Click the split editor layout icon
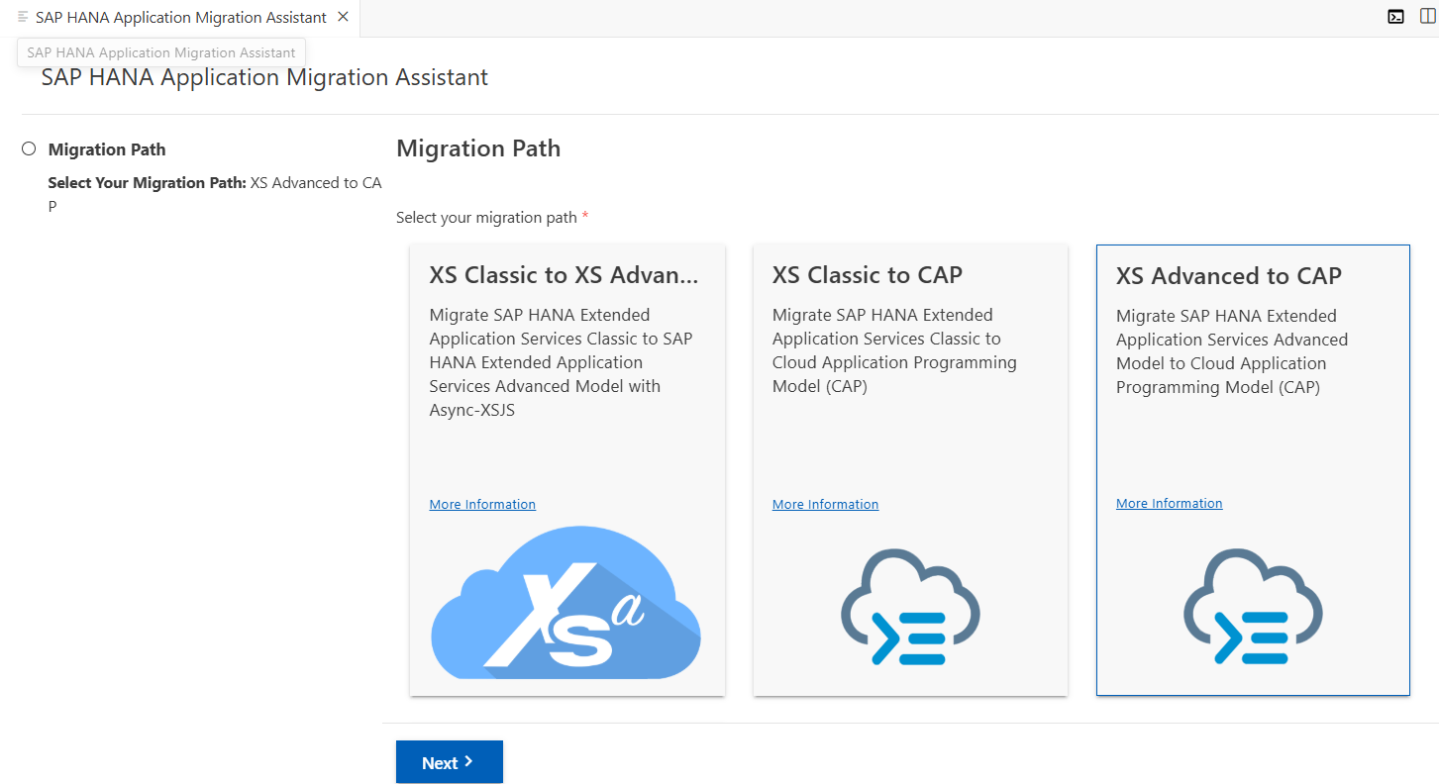Image resolution: width=1439 pixels, height=784 pixels. 1427,17
